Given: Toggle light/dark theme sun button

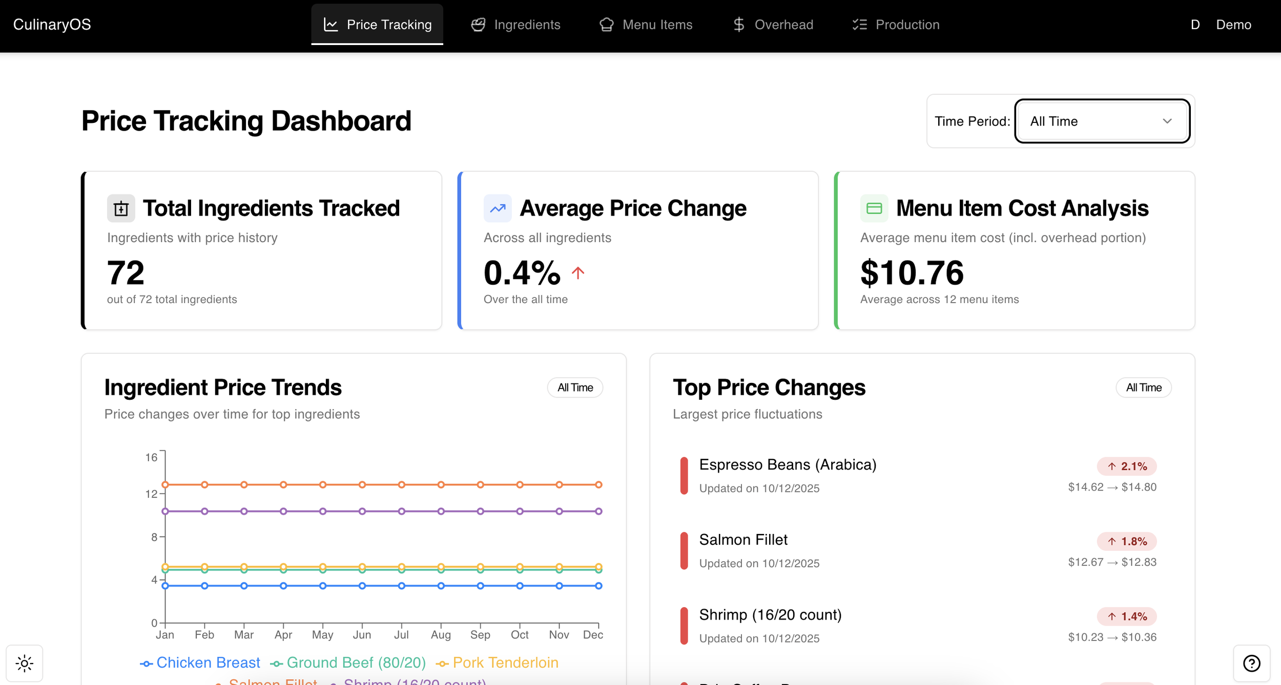Looking at the screenshot, I should pyautogui.click(x=25, y=663).
